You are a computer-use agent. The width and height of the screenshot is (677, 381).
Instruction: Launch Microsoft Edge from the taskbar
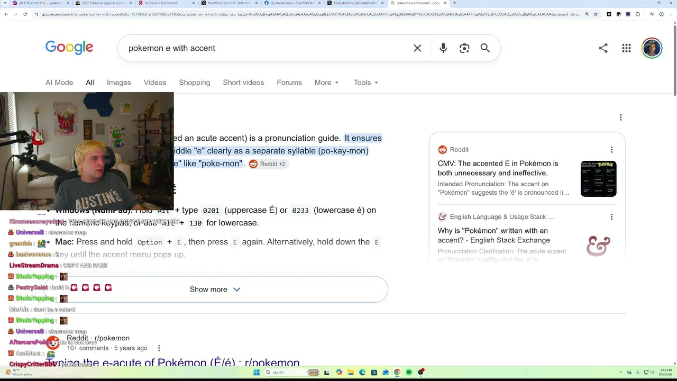362,373
